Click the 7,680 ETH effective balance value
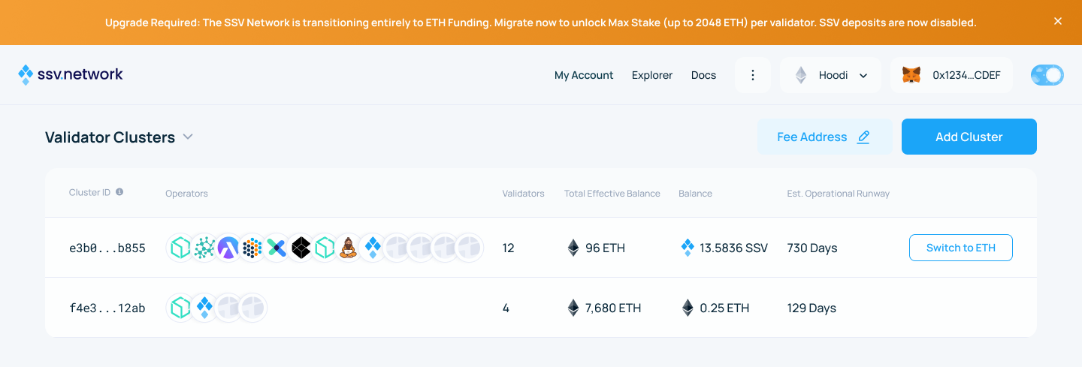This screenshot has height=367, width=1082. (x=613, y=308)
